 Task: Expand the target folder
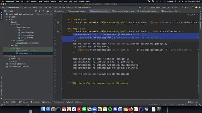7,56
